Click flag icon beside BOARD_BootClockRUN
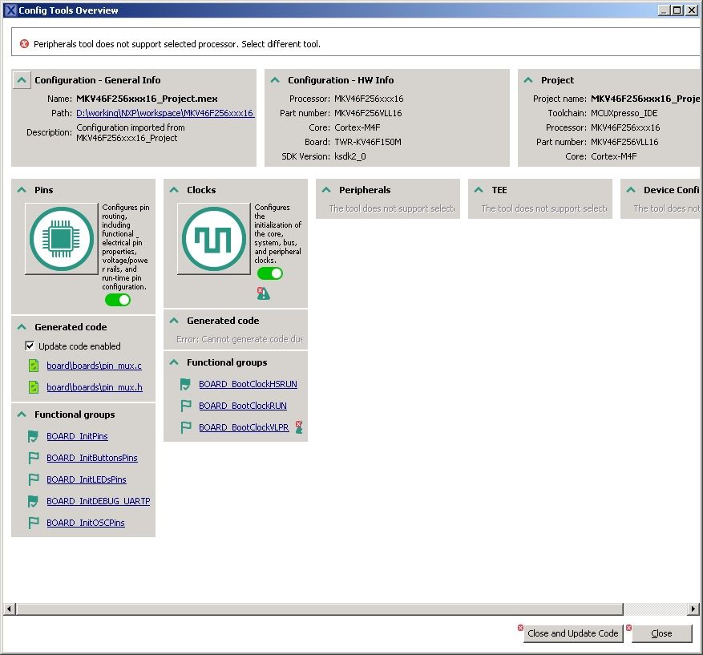The width and height of the screenshot is (703, 655). (x=185, y=406)
